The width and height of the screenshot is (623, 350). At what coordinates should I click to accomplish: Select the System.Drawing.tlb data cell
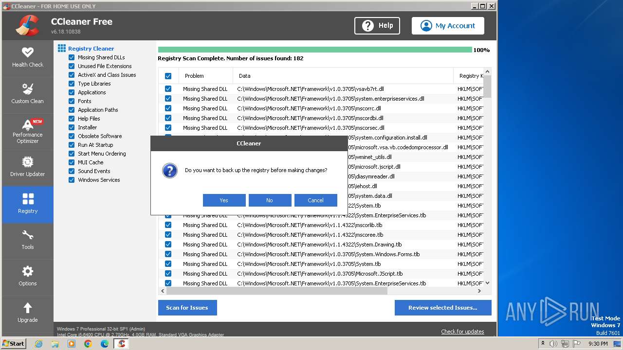pos(319,245)
